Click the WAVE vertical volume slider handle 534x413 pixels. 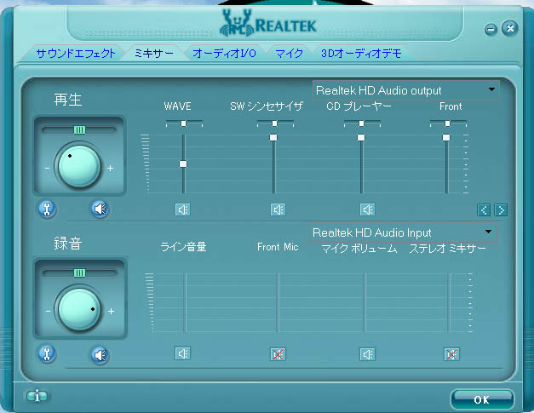click(183, 164)
